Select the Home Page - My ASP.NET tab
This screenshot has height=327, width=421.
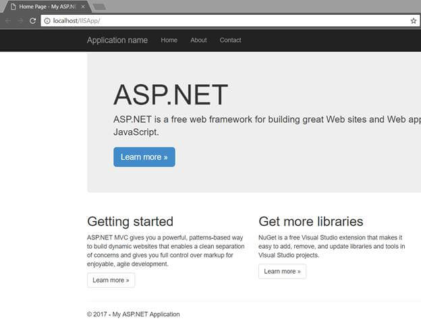pyautogui.click(x=46, y=7)
